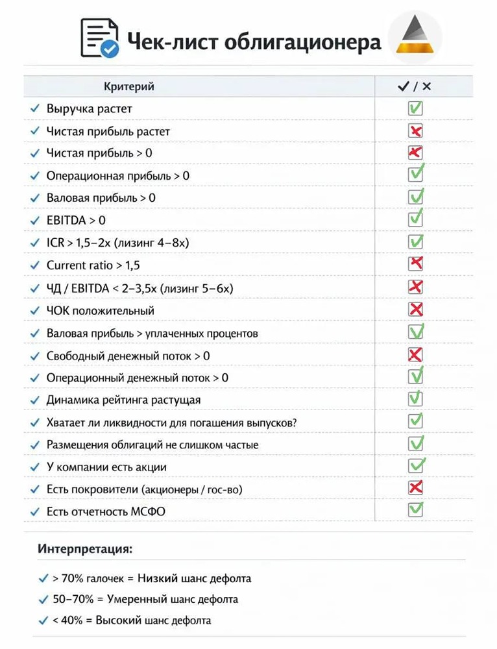The height and width of the screenshot is (649, 497).
Task: Select the Операционная прибыль > 0 row text
Action: click(118, 176)
